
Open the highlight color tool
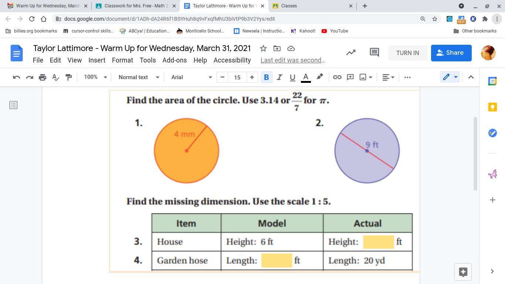click(x=320, y=77)
